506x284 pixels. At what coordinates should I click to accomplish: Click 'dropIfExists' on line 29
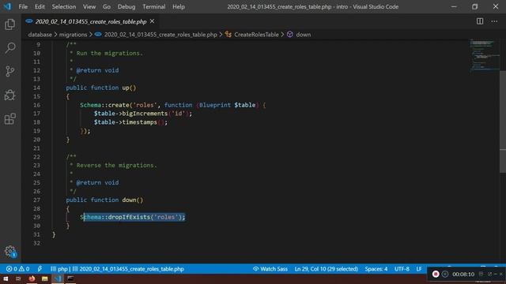coord(129,217)
